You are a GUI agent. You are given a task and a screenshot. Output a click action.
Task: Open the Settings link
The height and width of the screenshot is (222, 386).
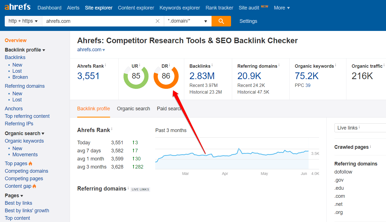tap(248, 21)
